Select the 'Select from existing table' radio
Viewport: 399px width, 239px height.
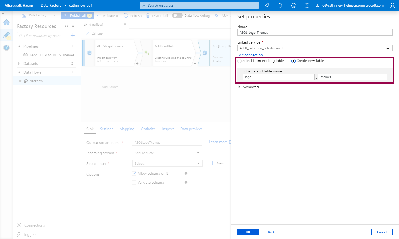240,61
